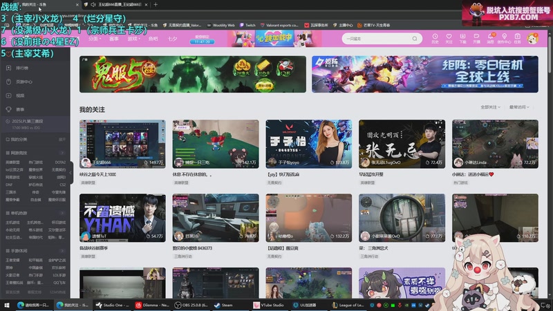Open the 消息 notification bell icon
This screenshot has height=311, width=553.
point(491,38)
